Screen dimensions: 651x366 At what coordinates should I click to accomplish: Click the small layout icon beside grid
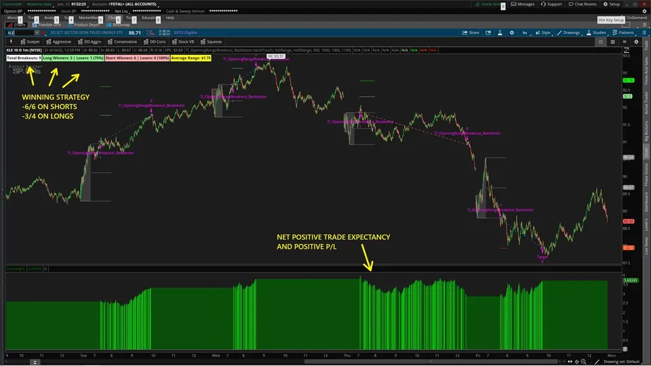(x=625, y=41)
